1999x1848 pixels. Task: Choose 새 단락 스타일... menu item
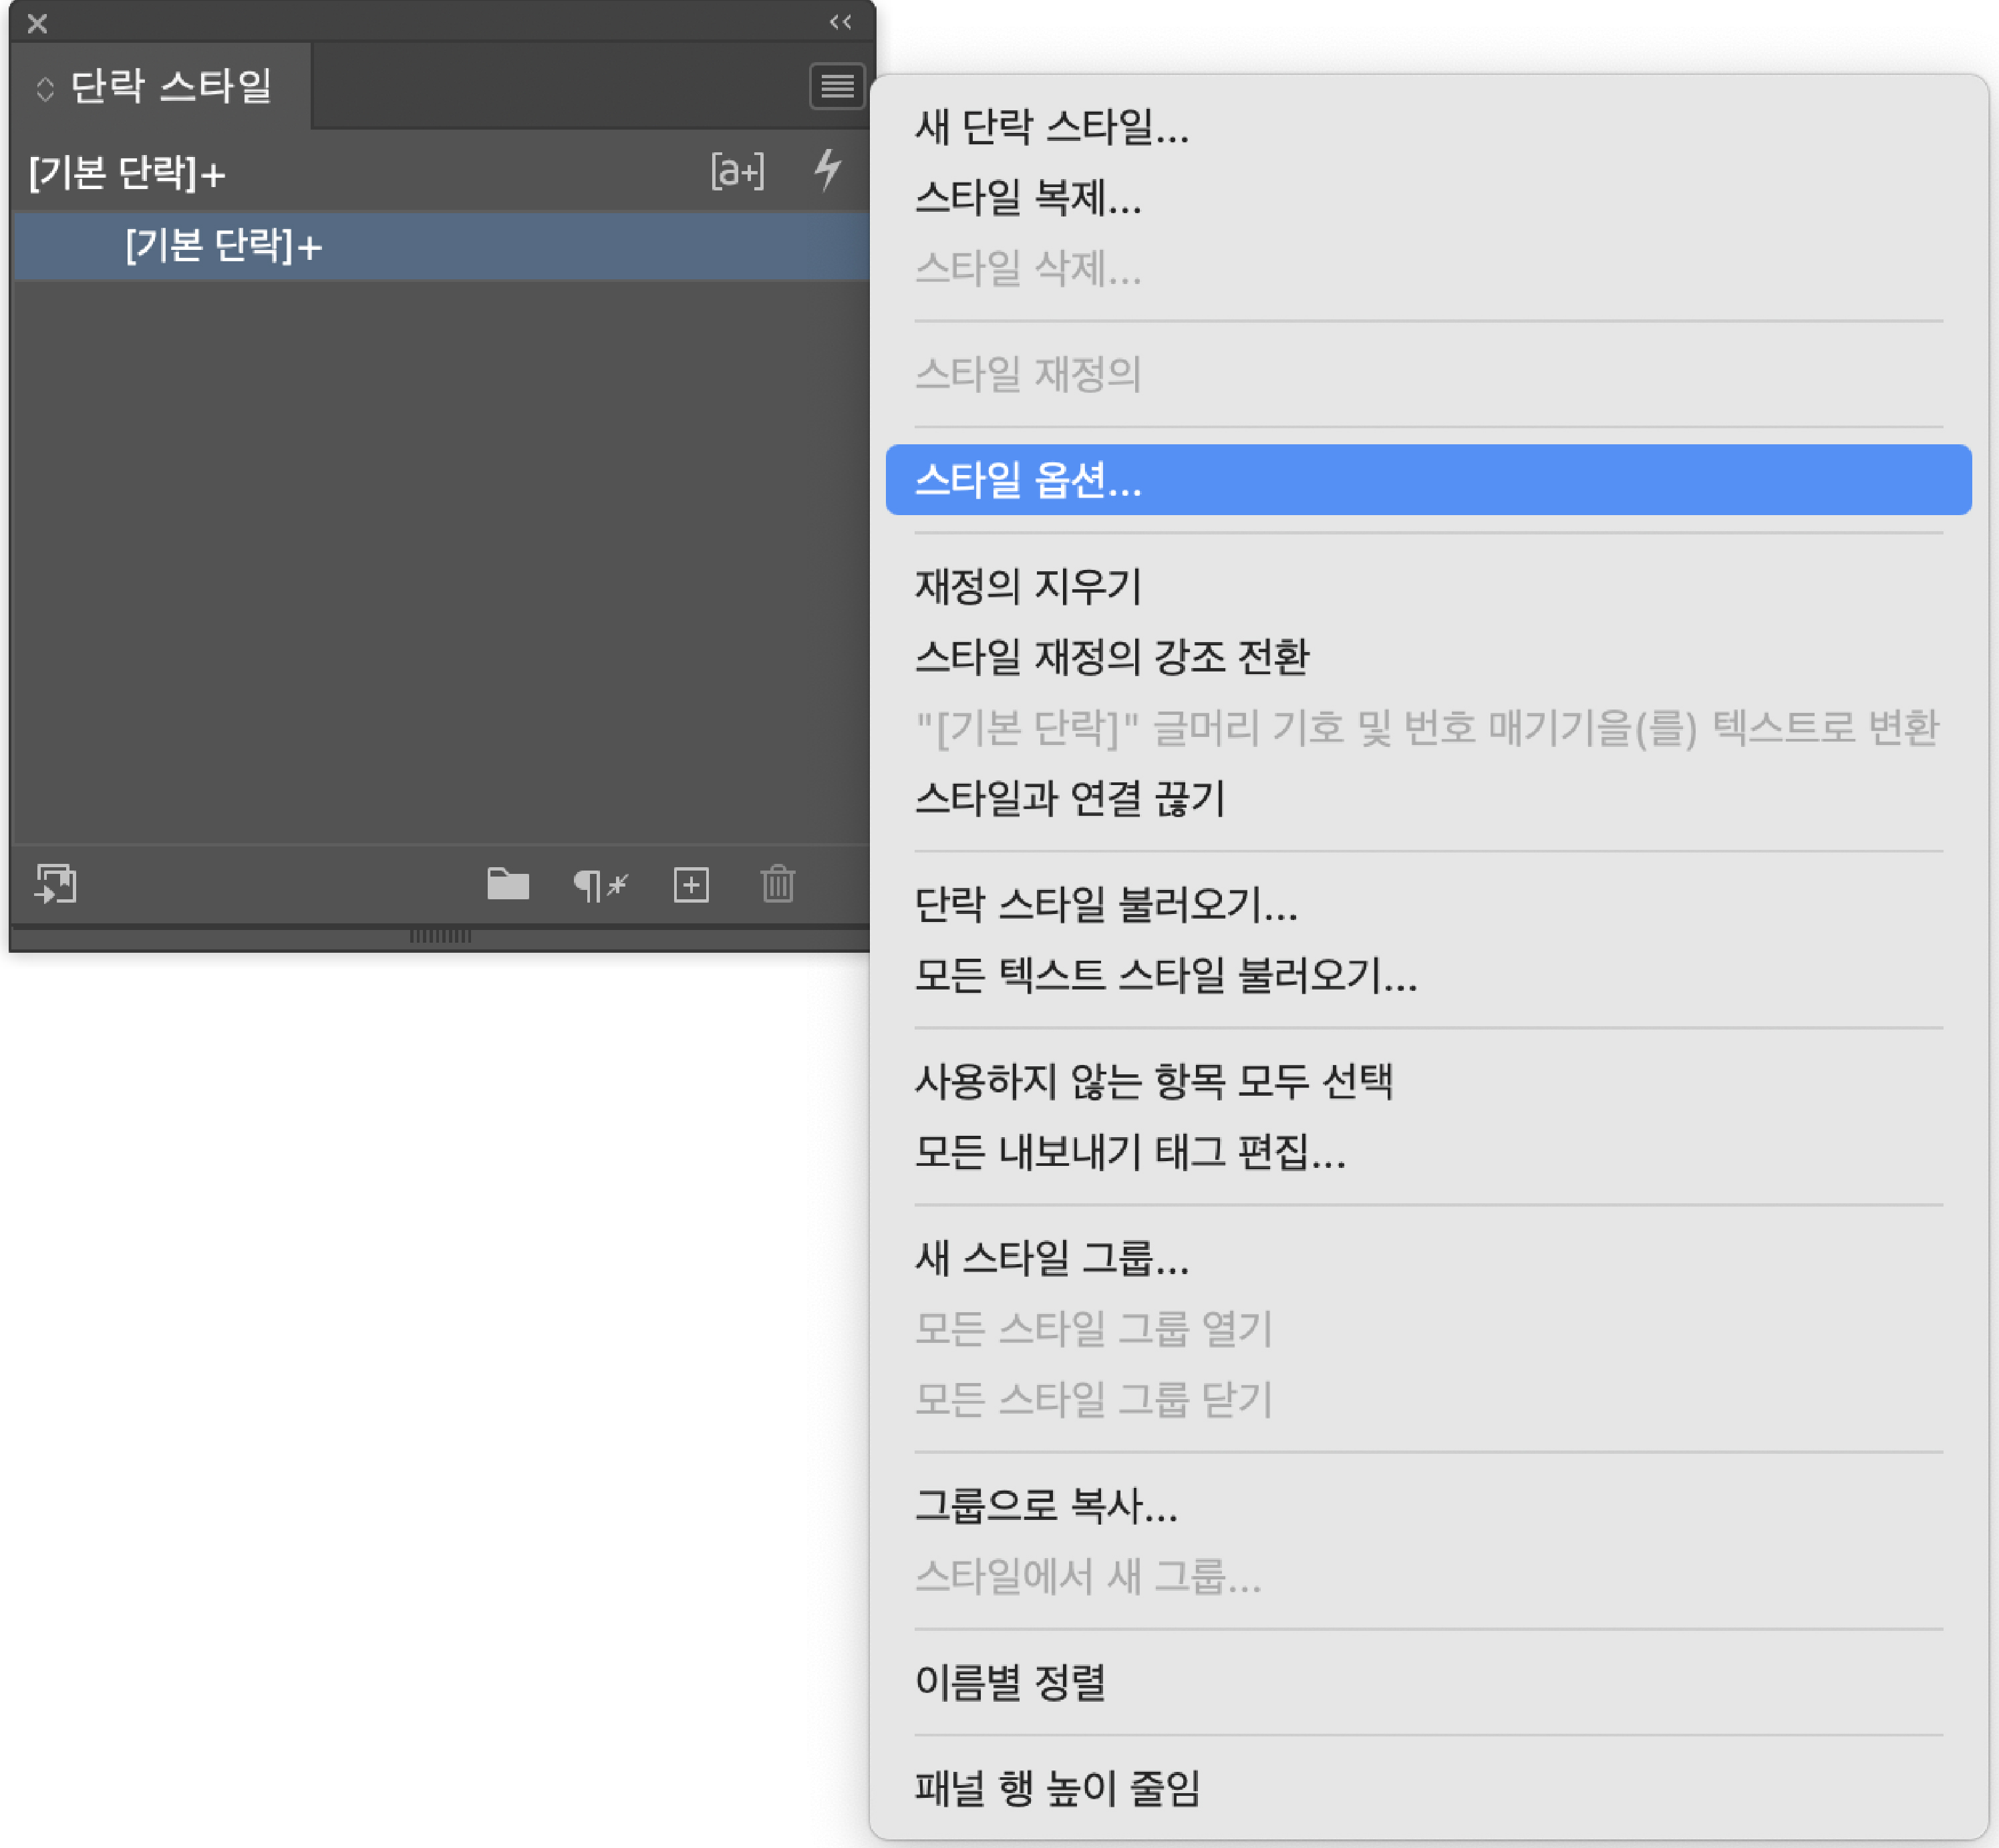pos(1051,127)
